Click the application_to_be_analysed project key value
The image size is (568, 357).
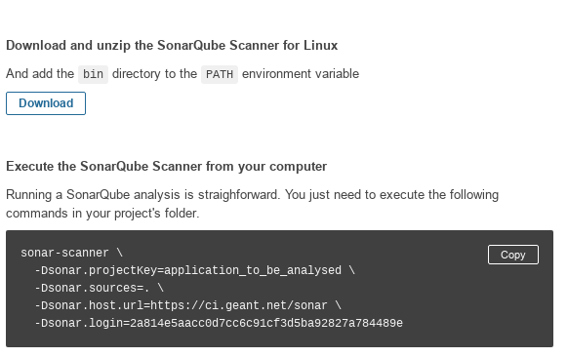pyautogui.click(x=253, y=270)
